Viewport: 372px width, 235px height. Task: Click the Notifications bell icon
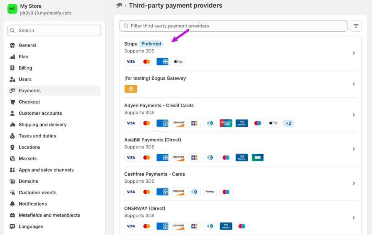click(12, 204)
